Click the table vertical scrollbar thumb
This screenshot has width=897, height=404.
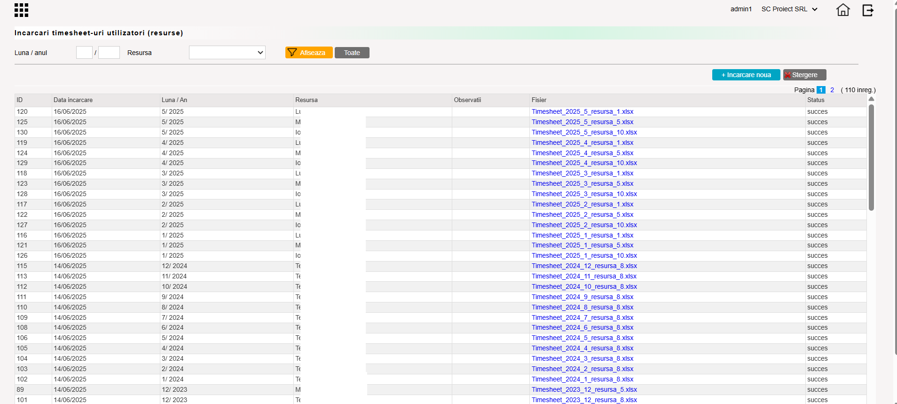[871, 158]
